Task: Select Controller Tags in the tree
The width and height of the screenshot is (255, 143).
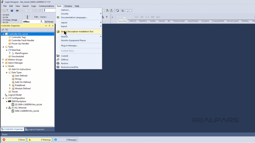Action: (19, 37)
